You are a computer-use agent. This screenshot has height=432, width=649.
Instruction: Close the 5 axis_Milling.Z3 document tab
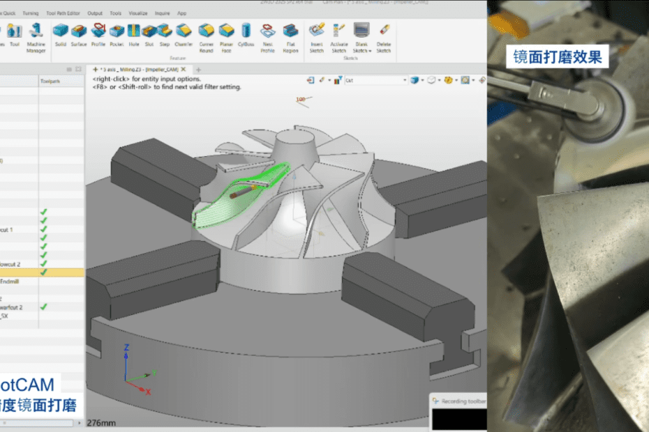[x=184, y=70]
